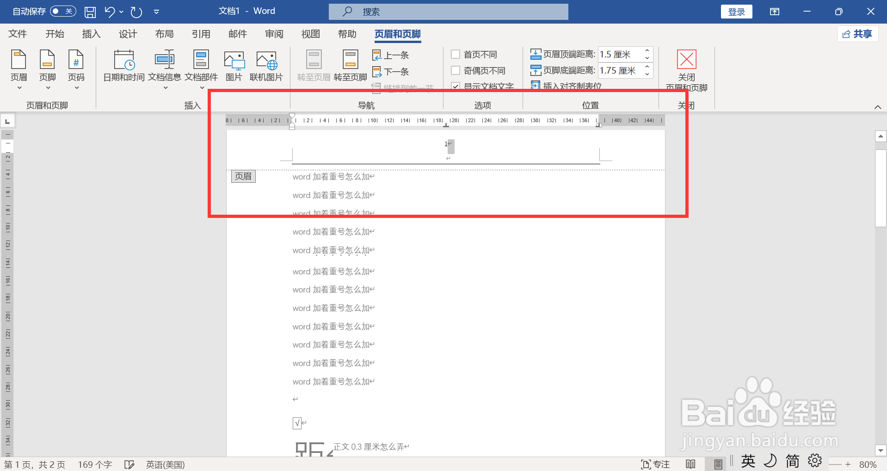The height and width of the screenshot is (471, 887).
Task: Click the Sign in (登录) button
Action: 736,12
